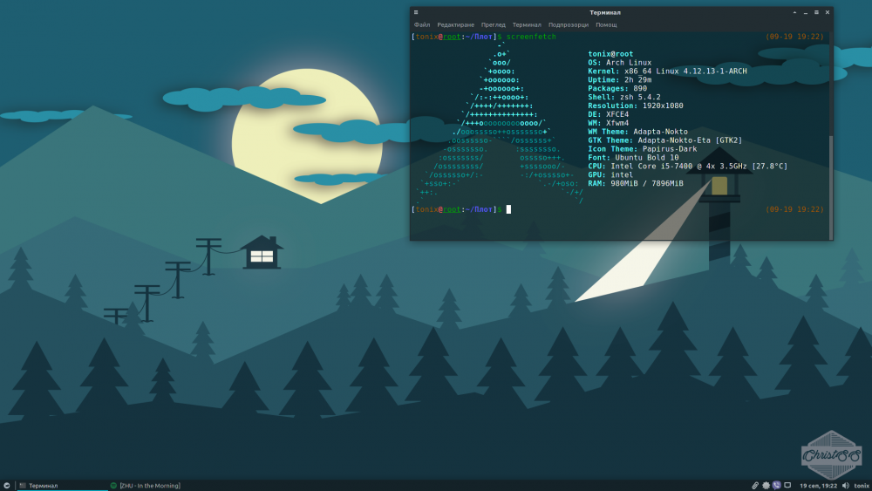Image resolution: width=872 pixels, height=491 pixels.
Task: Click the volume speaker icon
Action: tap(845, 486)
